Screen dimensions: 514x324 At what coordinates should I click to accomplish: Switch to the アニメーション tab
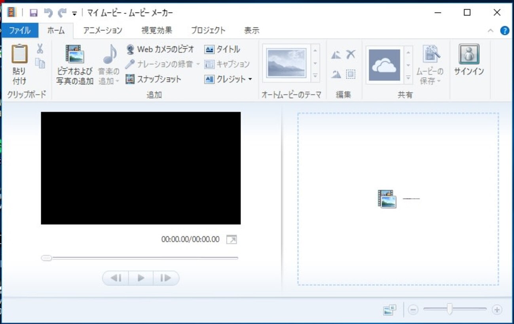click(x=102, y=30)
